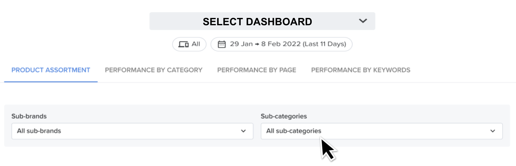Viewport: 516px width, 166px height.
Task: Expand the All sub-categories combo box
Action: pos(382,131)
